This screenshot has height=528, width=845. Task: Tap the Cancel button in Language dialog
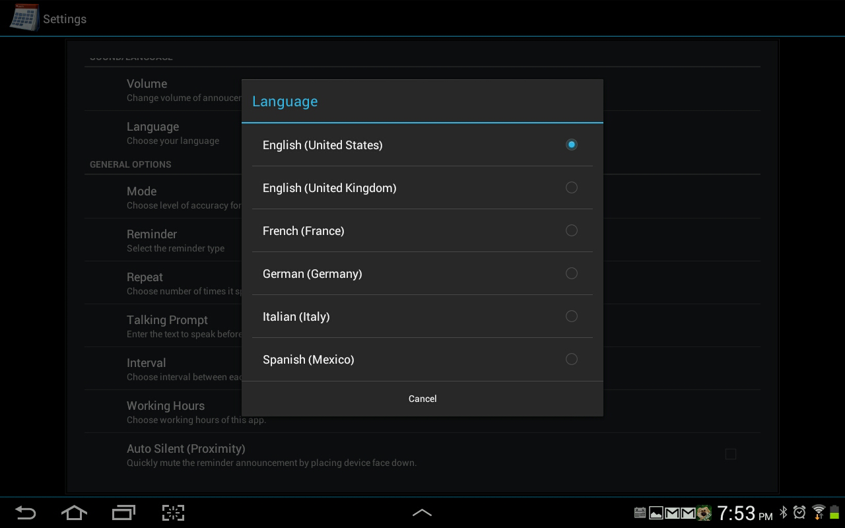click(x=422, y=399)
